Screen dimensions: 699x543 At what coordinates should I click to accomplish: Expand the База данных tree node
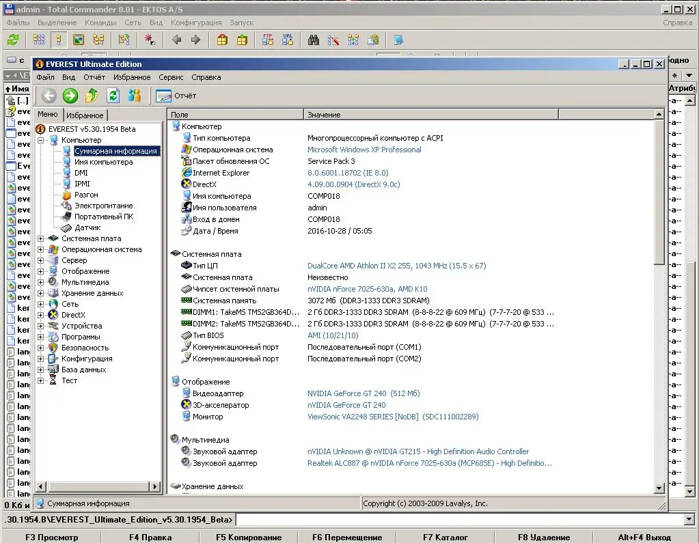(x=40, y=370)
